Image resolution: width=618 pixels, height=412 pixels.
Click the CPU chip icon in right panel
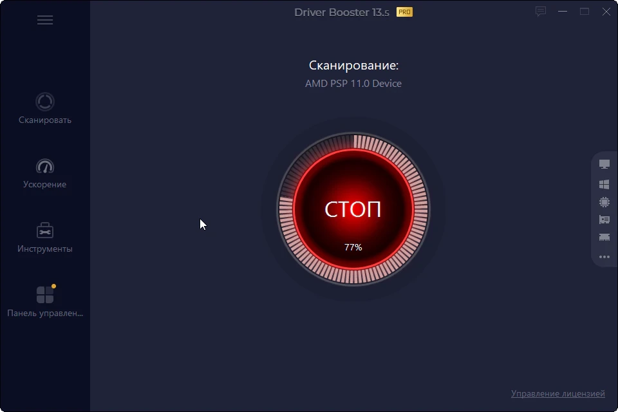coord(604,202)
